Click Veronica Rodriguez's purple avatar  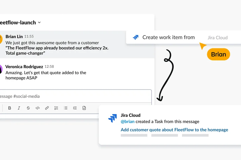coord(1,69)
